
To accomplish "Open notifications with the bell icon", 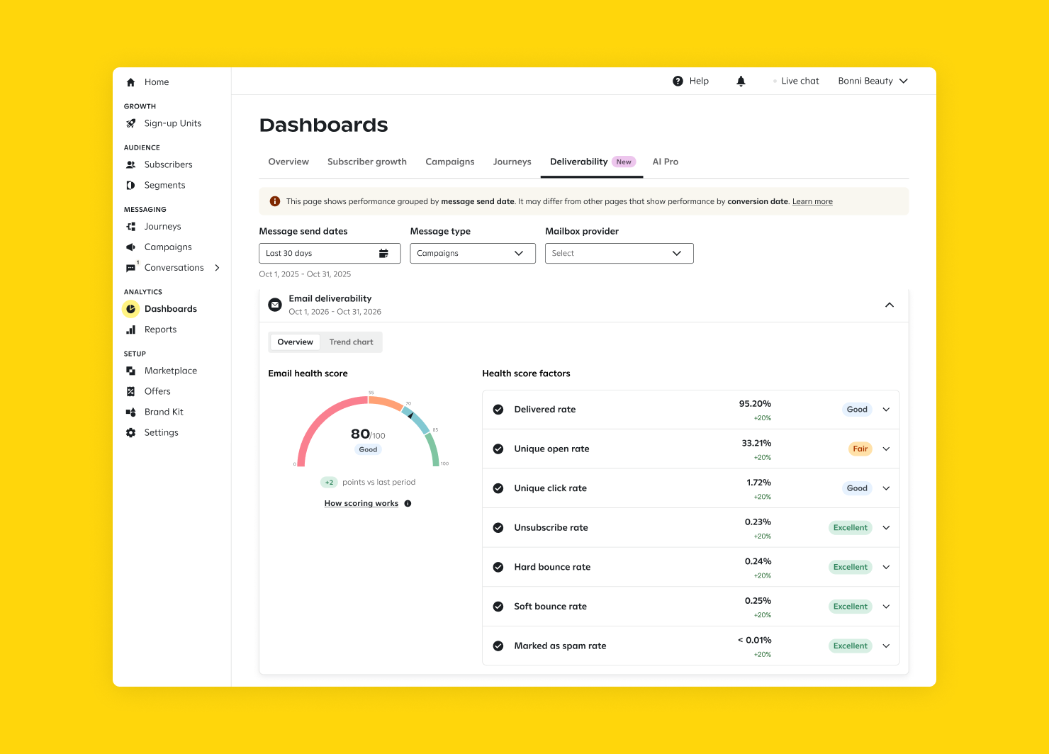I will coord(741,81).
